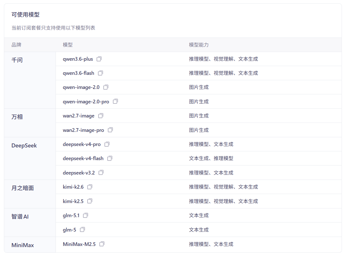Click 图片生成 in the wan2.7-image-pro row

click(x=199, y=130)
